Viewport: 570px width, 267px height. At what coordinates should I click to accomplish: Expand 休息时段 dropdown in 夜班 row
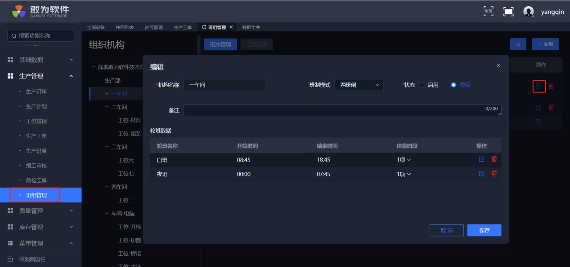point(404,174)
